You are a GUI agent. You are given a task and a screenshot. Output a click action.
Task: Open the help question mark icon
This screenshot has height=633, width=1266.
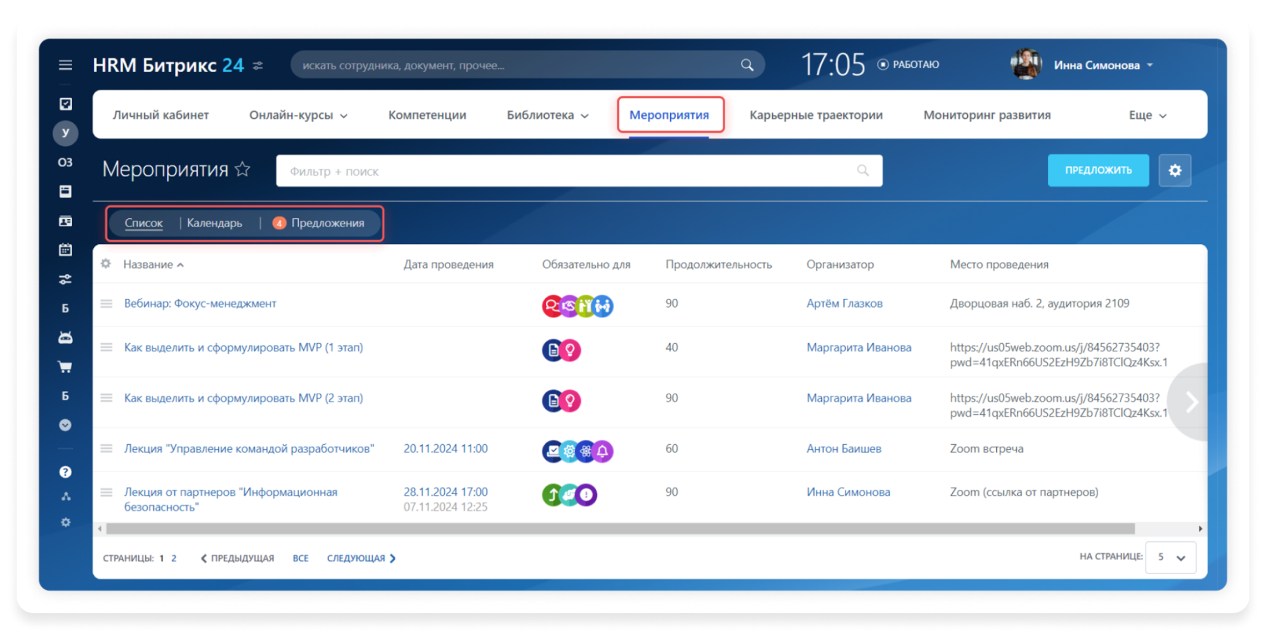click(x=66, y=472)
